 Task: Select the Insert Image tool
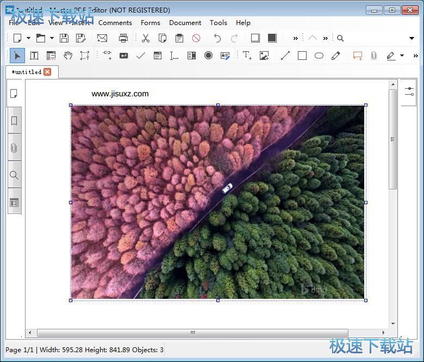click(264, 56)
